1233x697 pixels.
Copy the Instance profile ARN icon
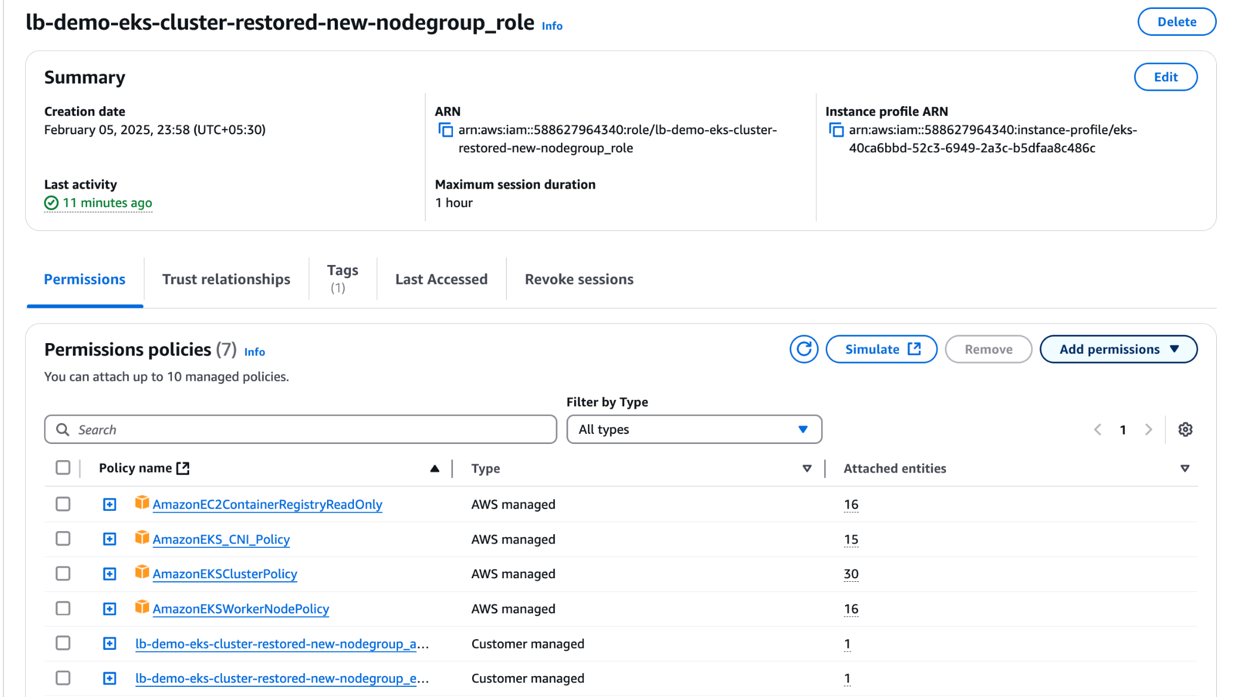point(836,130)
